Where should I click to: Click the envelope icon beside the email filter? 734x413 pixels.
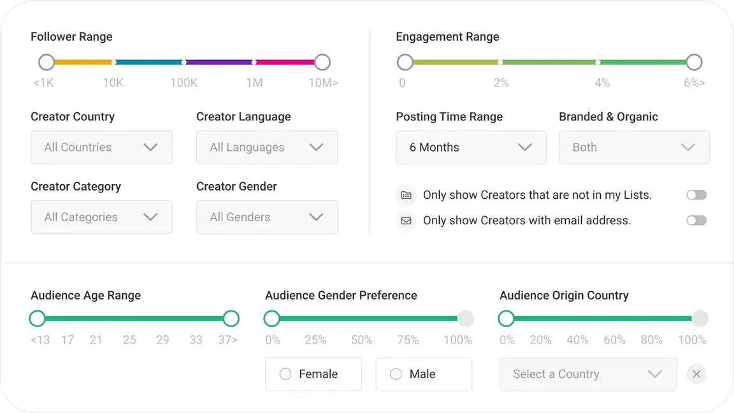coord(405,221)
